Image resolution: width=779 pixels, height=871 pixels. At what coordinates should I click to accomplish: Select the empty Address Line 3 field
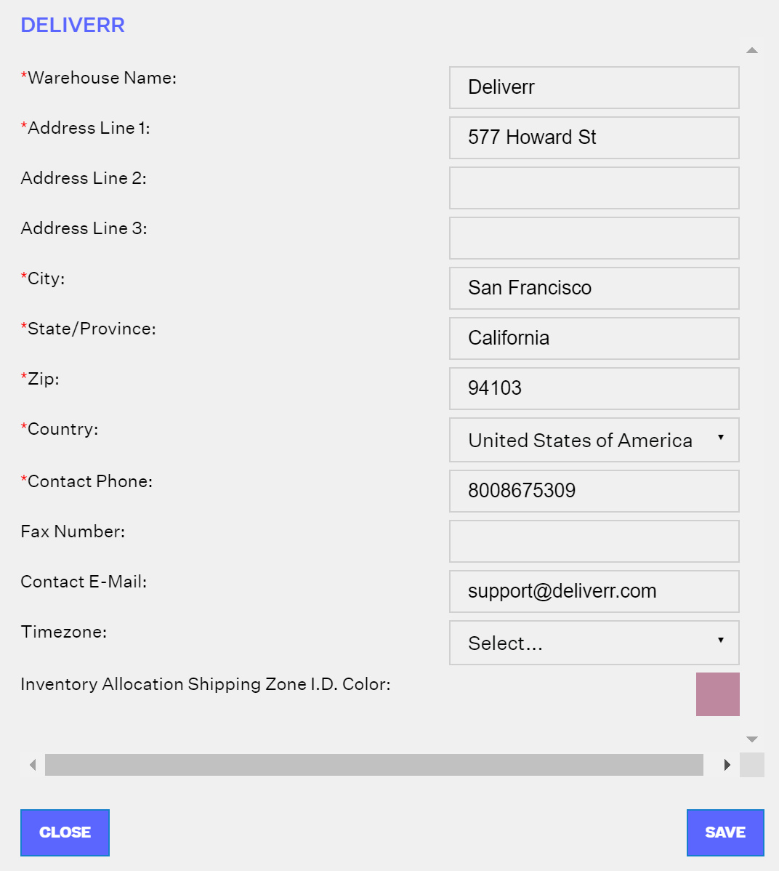pos(594,238)
